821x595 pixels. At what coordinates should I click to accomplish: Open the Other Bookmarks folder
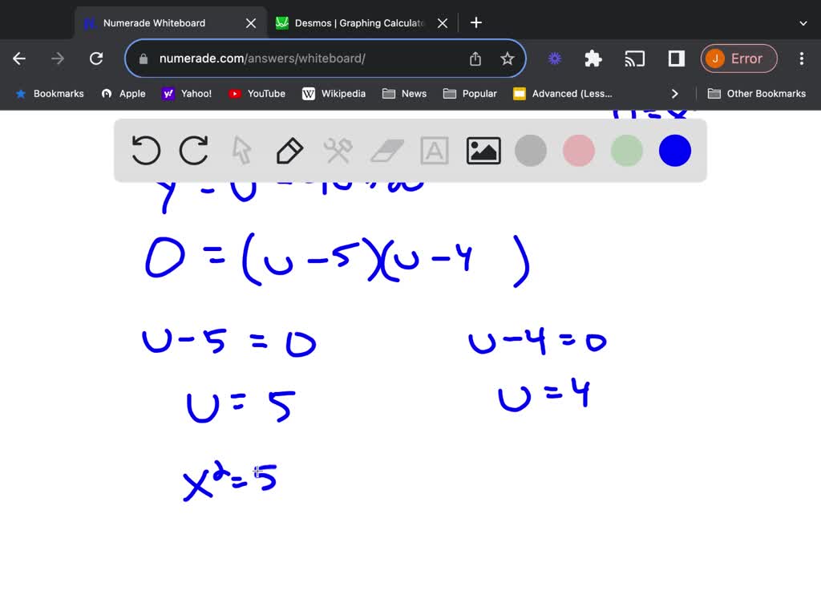[757, 93]
